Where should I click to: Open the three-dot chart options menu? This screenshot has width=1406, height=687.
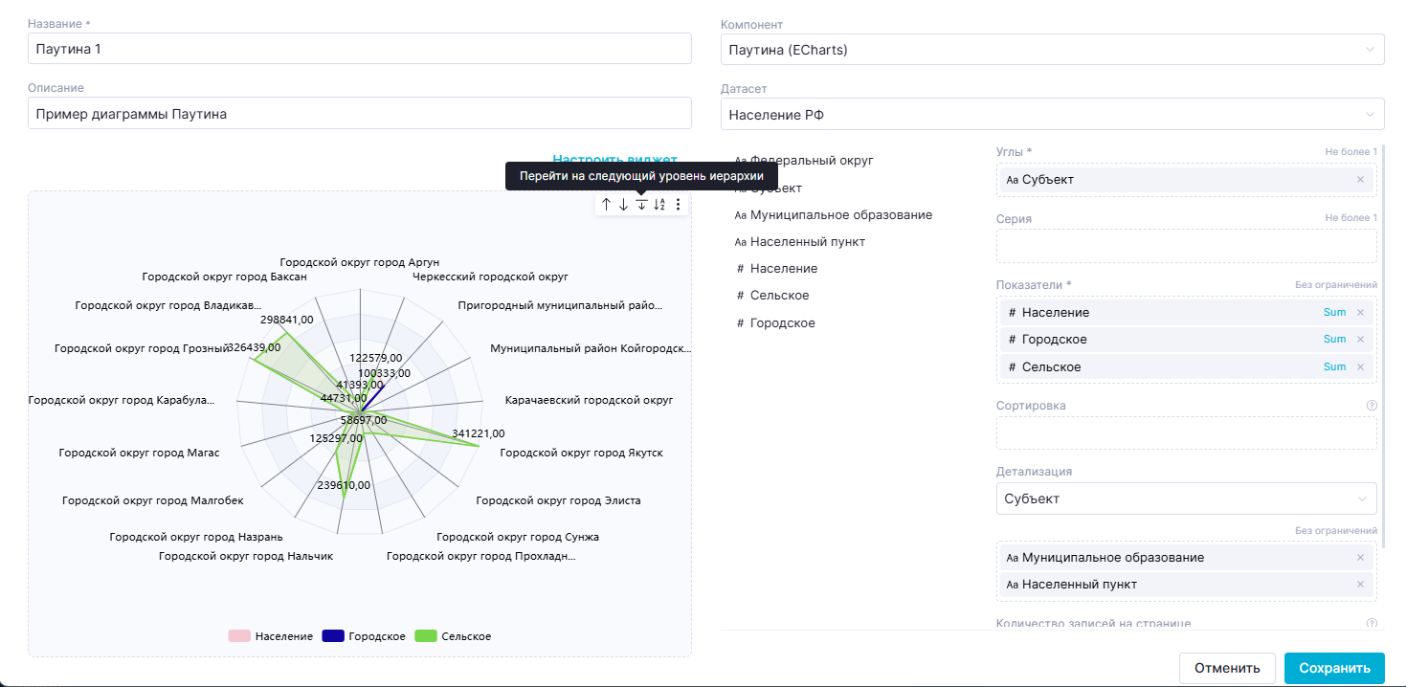[x=678, y=205]
